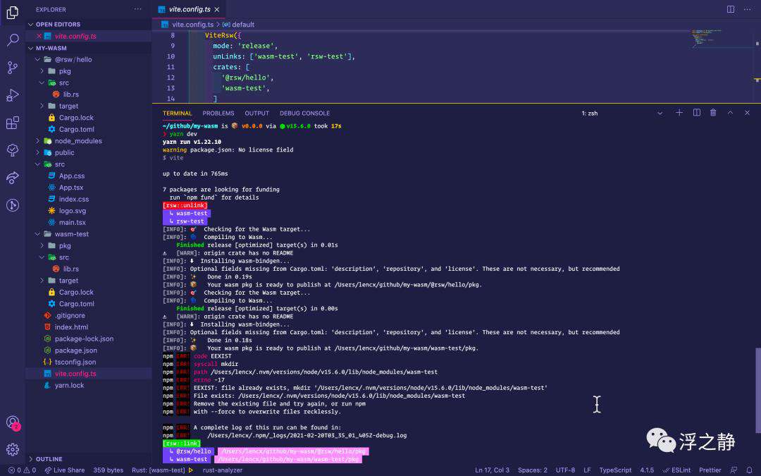761x476 pixels.
Task: Open index.html file
Action: pyautogui.click(x=71, y=327)
